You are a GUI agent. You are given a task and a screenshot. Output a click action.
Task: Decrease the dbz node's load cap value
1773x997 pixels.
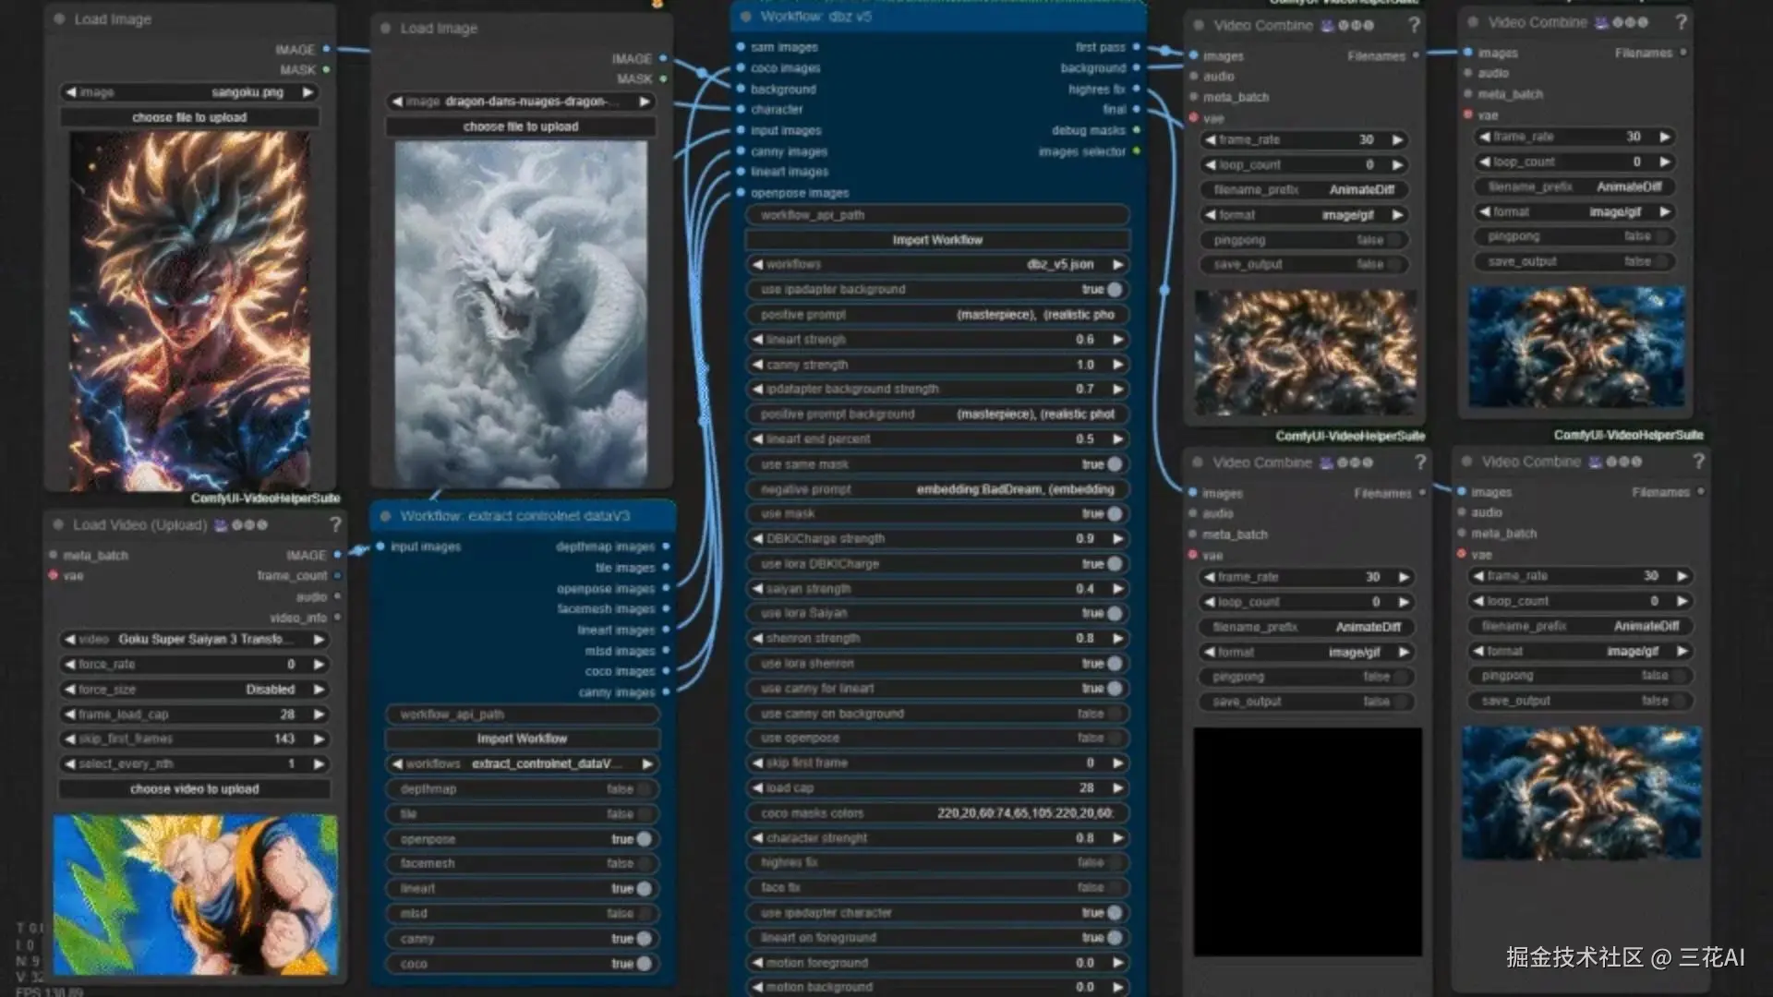pyautogui.click(x=758, y=788)
